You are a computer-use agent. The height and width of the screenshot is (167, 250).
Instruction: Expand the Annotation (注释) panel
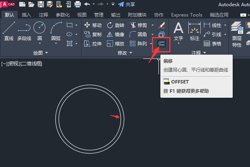coord(199,53)
